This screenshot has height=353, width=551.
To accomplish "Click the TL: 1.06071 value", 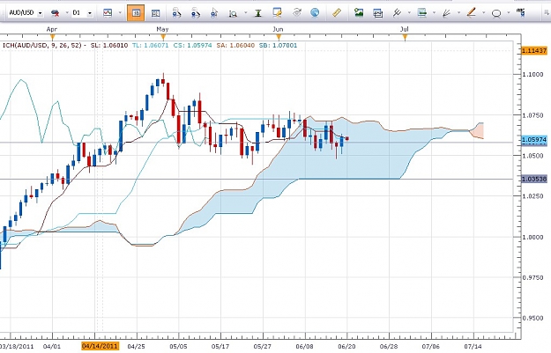I will [x=151, y=45].
